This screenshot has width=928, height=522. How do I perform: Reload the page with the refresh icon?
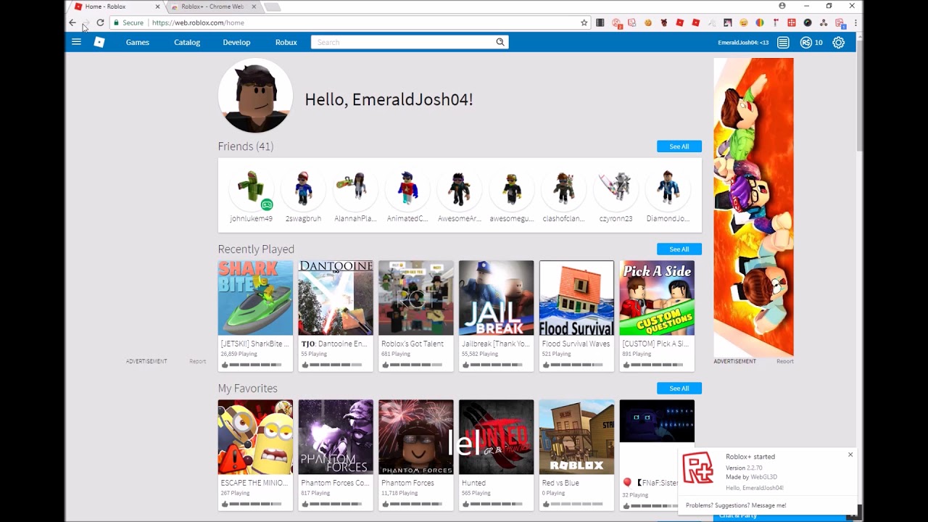coord(100,22)
